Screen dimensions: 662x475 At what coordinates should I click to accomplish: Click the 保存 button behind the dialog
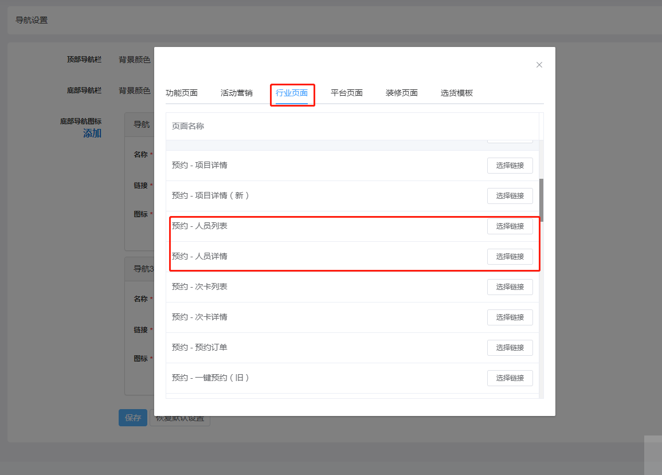[132, 418]
